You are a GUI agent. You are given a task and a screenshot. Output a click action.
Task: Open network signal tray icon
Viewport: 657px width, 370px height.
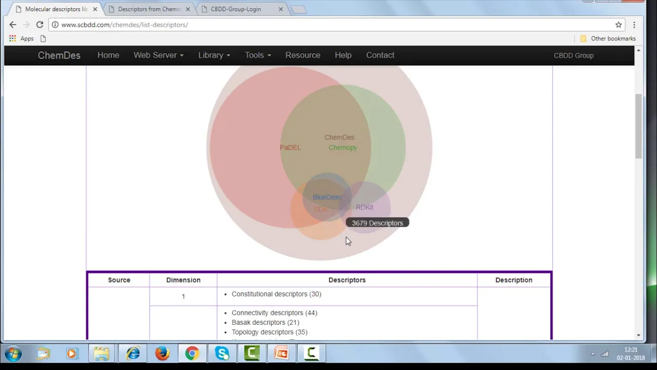pos(605,354)
